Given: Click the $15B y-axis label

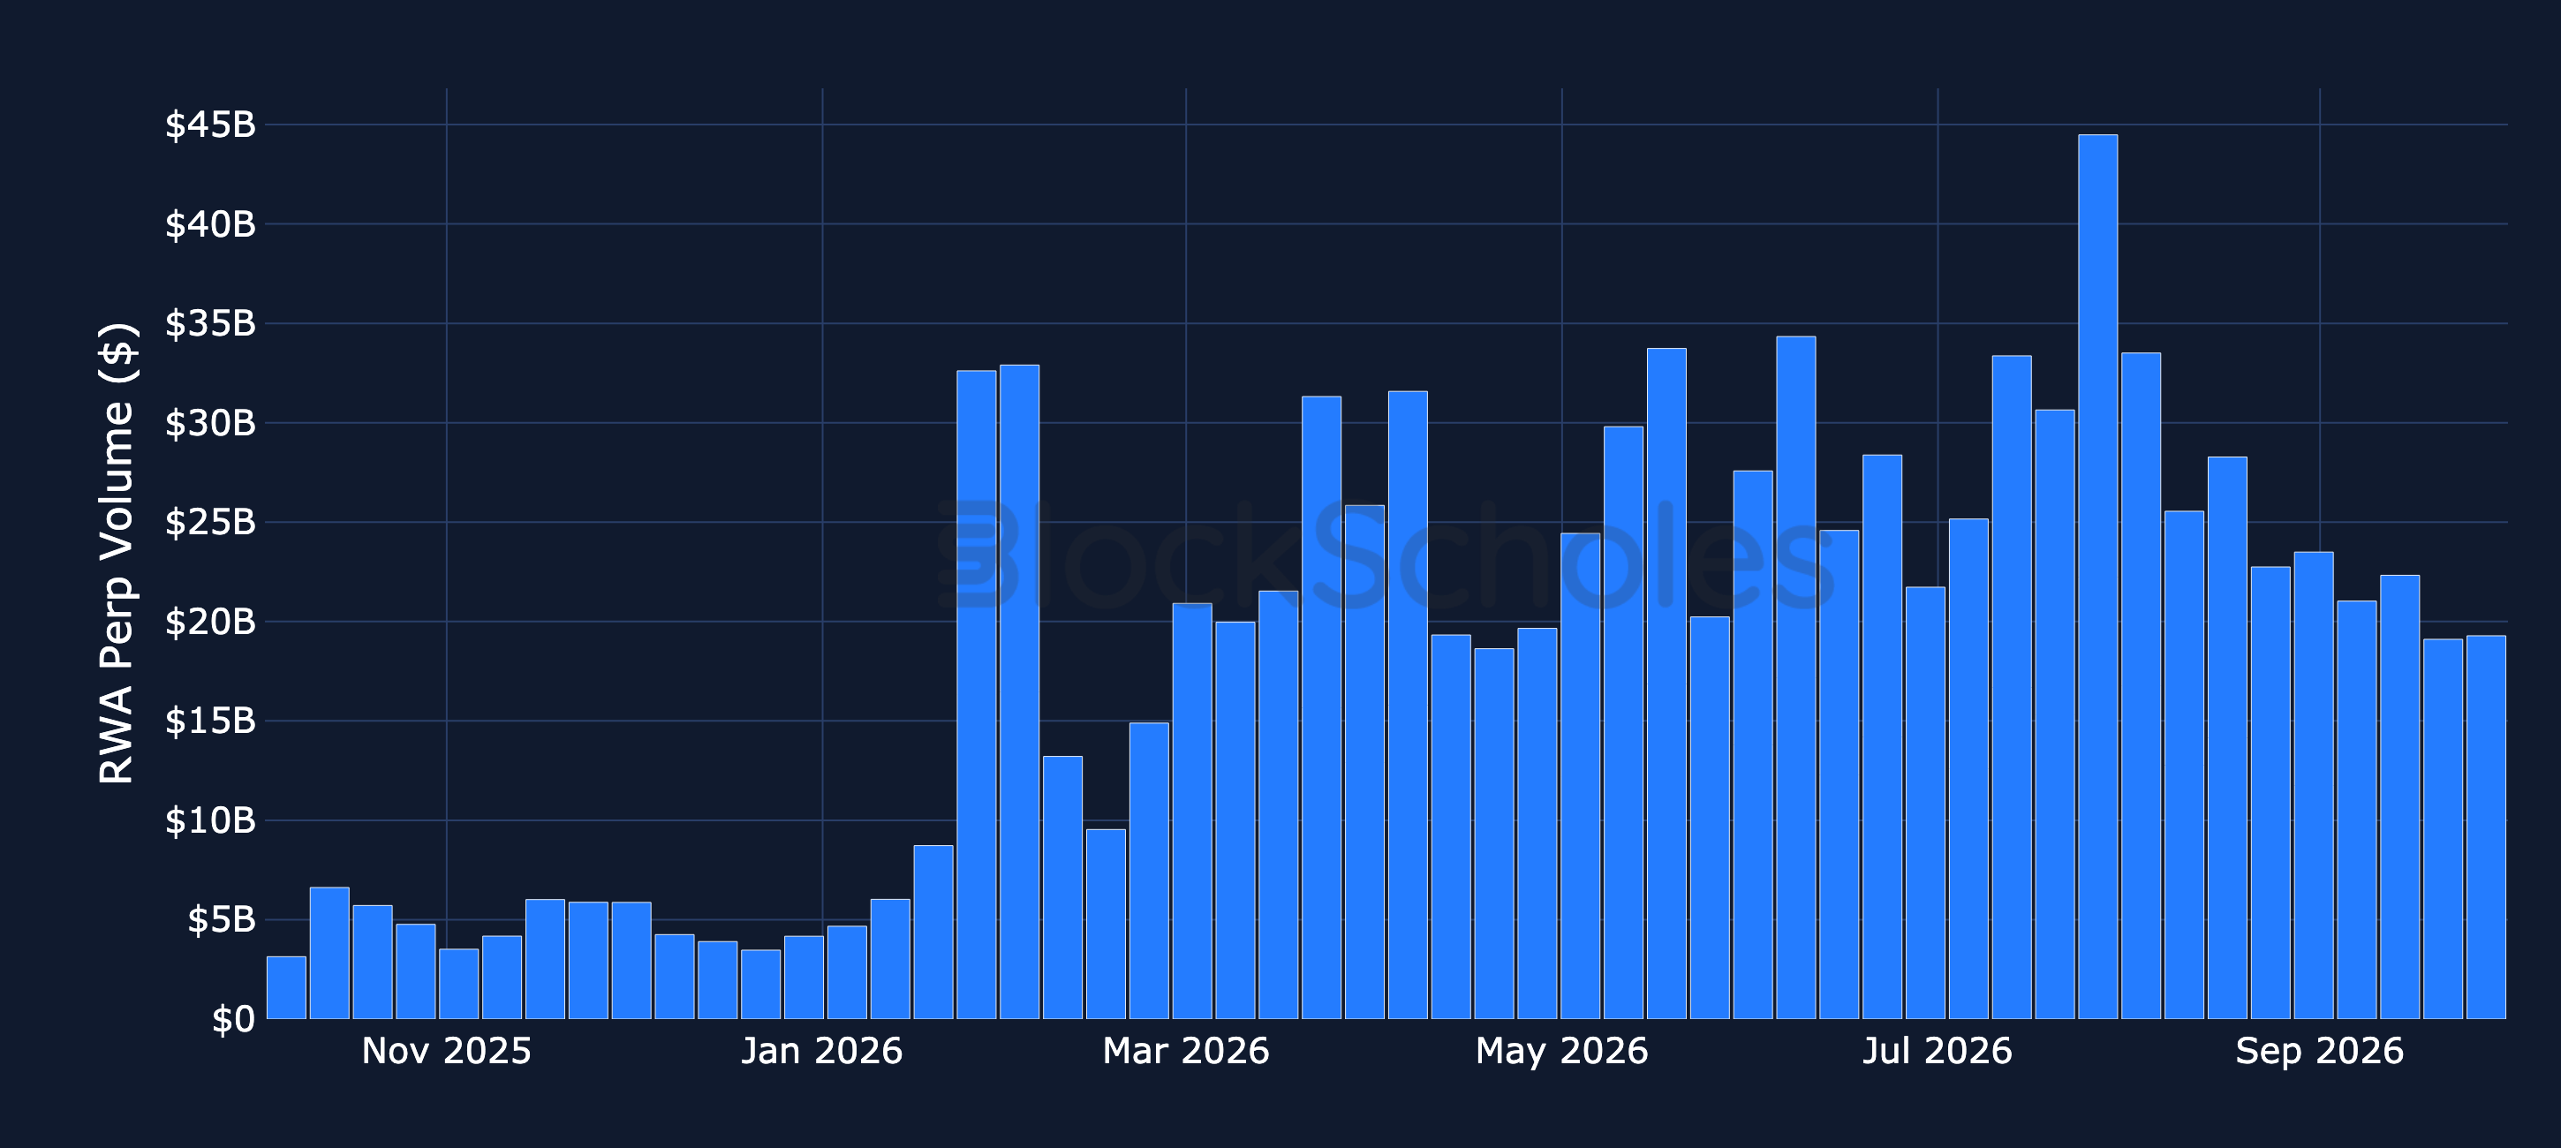Looking at the screenshot, I should [210, 721].
